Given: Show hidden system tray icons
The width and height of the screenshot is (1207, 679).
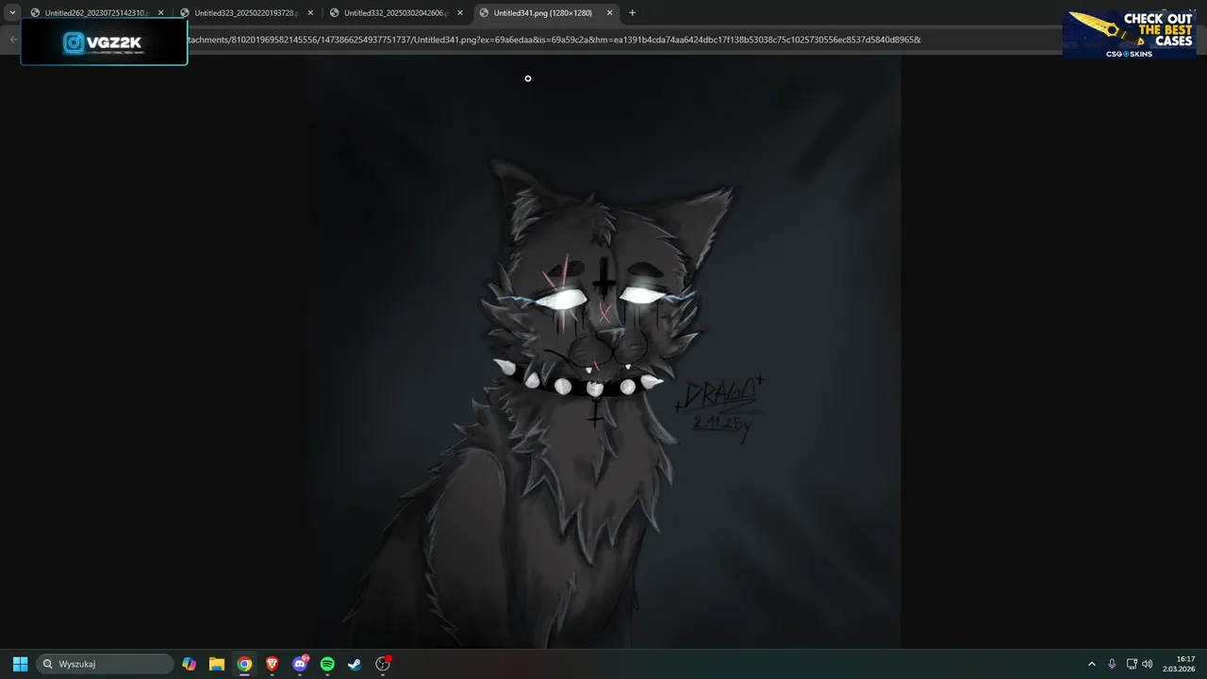Looking at the screenshot, I should point(1092,664).
